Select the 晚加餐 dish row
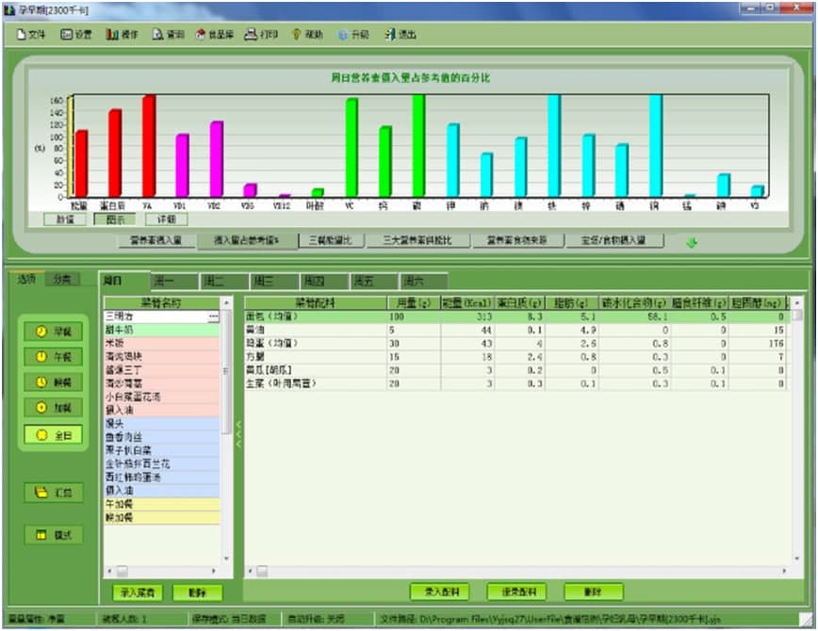 point(162,517)
